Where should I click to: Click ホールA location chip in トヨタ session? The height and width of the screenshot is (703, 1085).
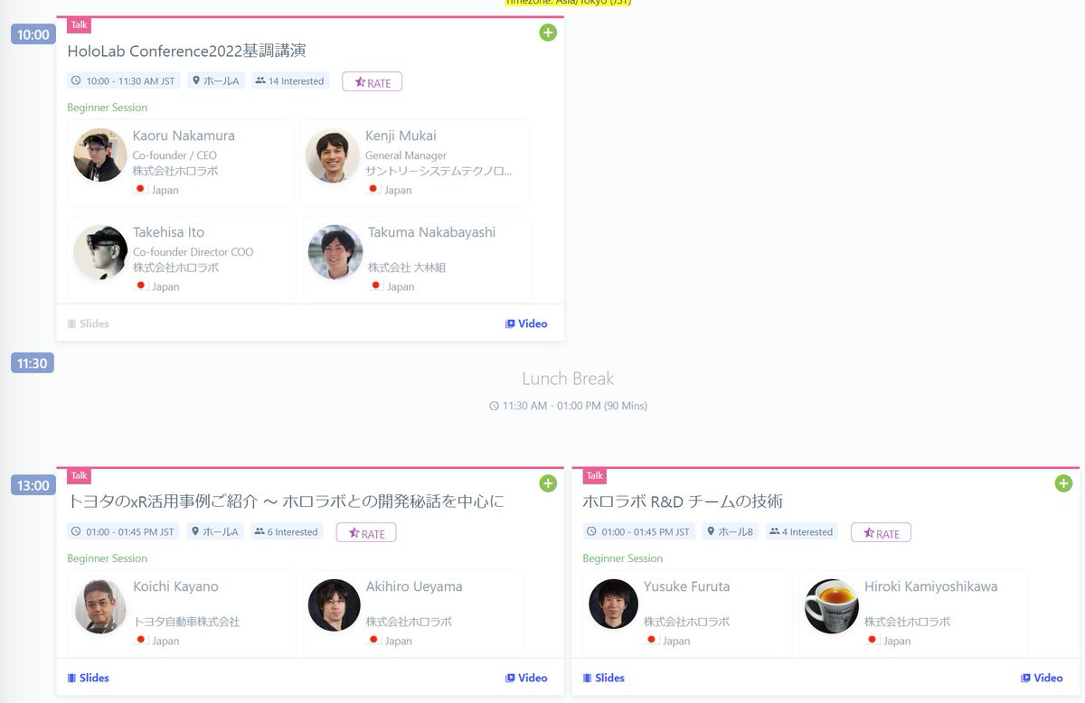(x=215, y=531)
